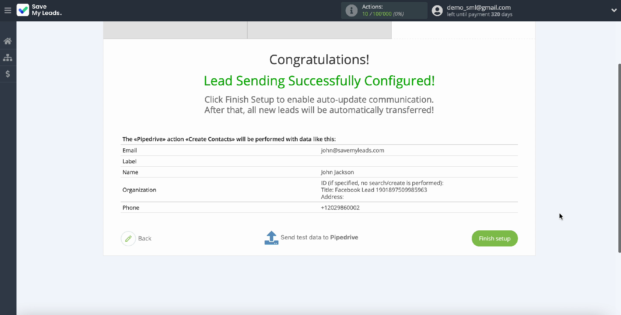This screenshot has height=315, width=621.
Task: Open the connections sitemap sidebar icon
Action: (x=7, y=58)
